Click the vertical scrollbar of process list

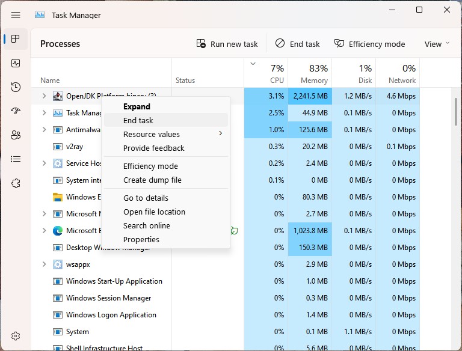(x=456, y=112)
